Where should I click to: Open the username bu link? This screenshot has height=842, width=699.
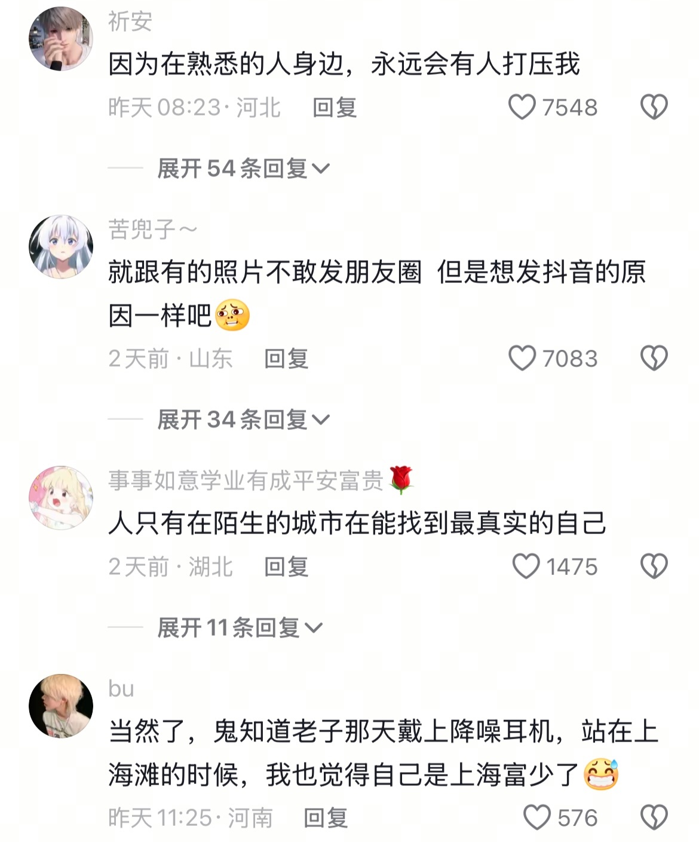[x=121, y=689]
